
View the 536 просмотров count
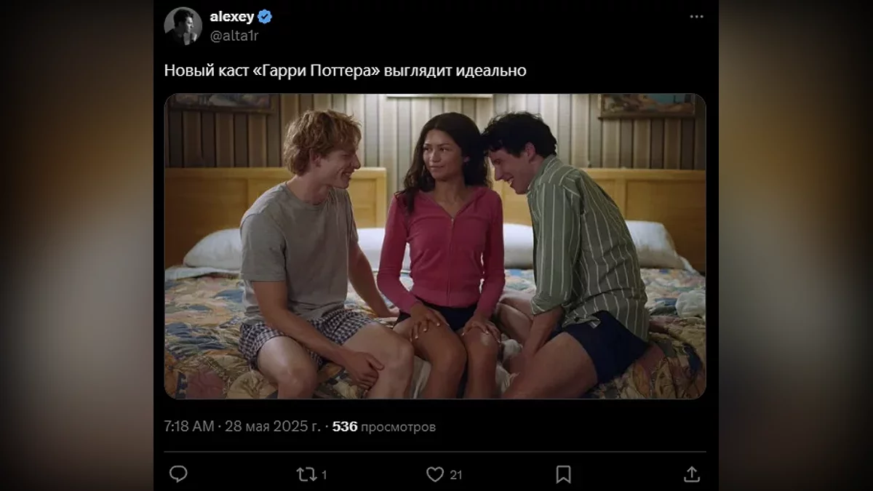point(384,427)
